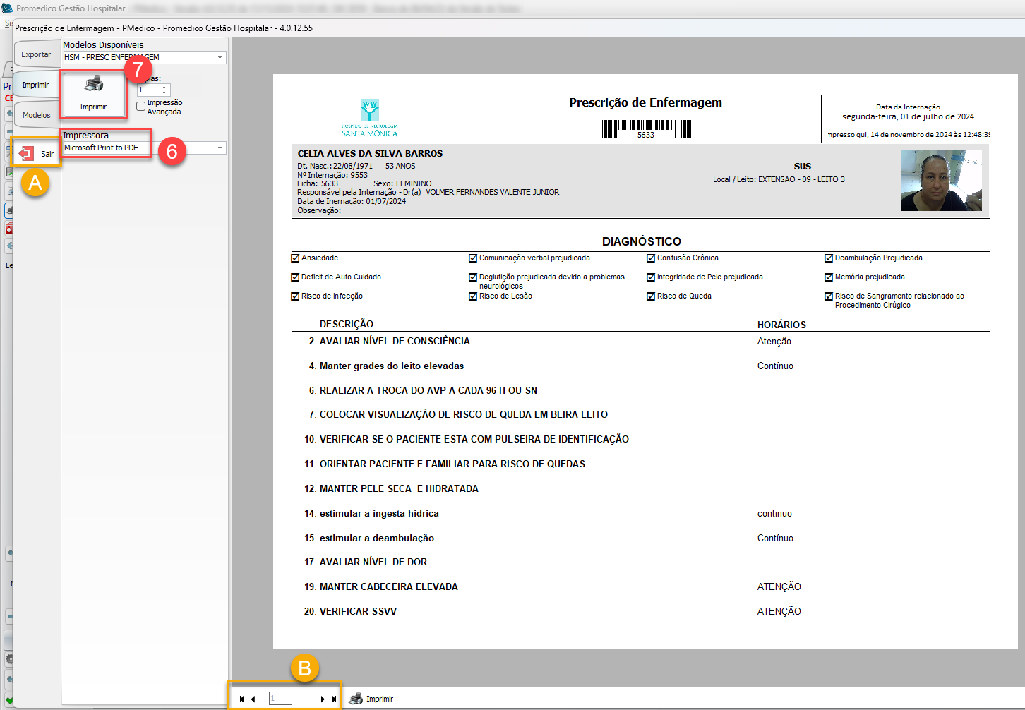Toggle the Risco de Queda checkbox
This screenshot has width=1025, height=710.
tap(651, 296)
